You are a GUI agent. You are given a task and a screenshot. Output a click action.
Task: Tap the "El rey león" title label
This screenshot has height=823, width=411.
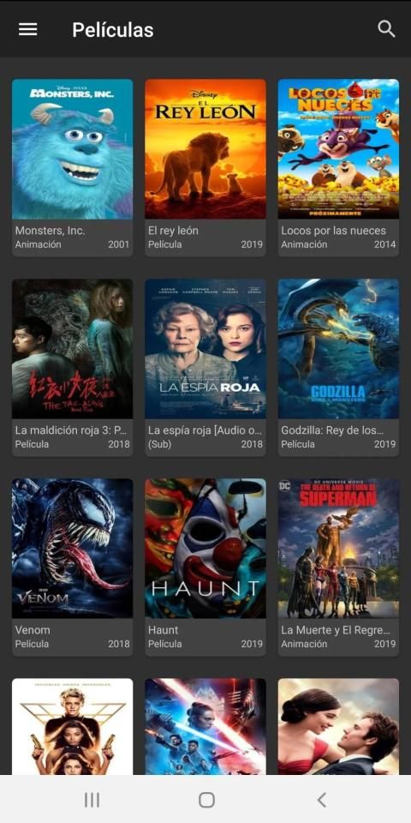(x=173, y=231)
